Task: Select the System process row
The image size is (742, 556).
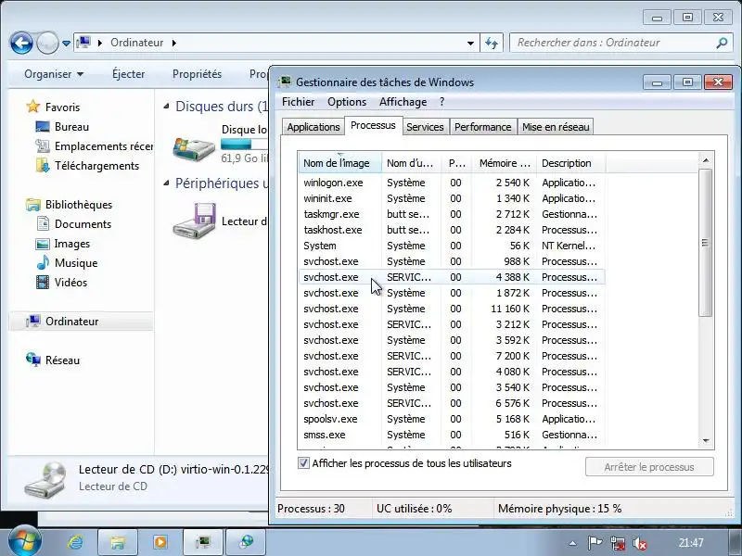Action: click(452, 246)
